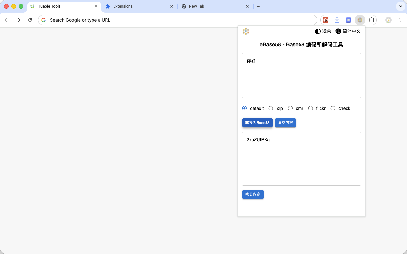Expand the tab search dropdown arrow
The width and height of the screenshot is (407, 254).
point(400,6)
